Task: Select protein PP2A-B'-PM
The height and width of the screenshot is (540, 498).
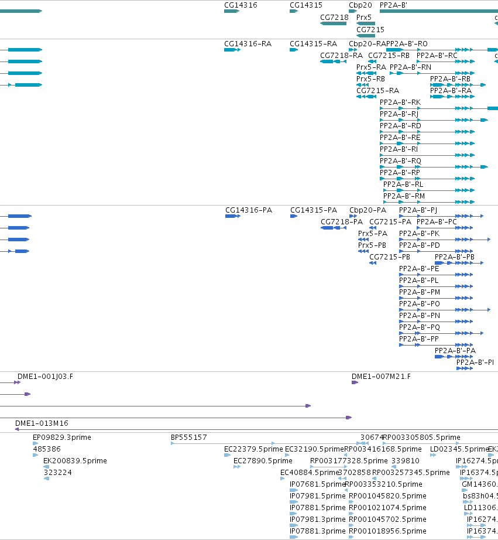Action: 420,292
